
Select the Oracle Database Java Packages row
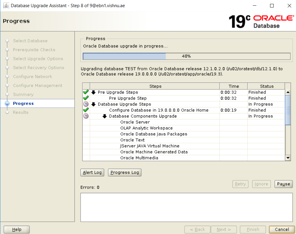184,134
